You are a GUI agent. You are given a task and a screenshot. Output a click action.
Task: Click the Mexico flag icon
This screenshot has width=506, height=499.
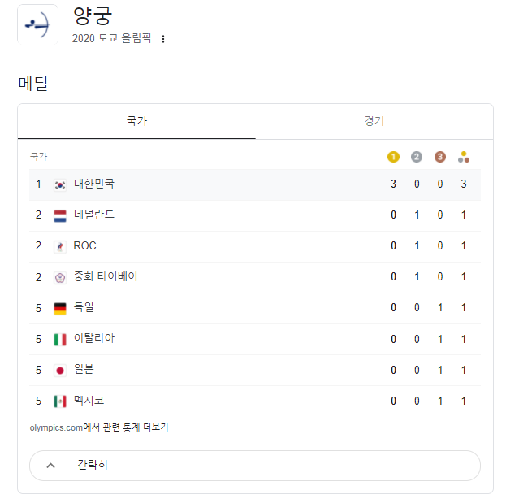(60, 401)
